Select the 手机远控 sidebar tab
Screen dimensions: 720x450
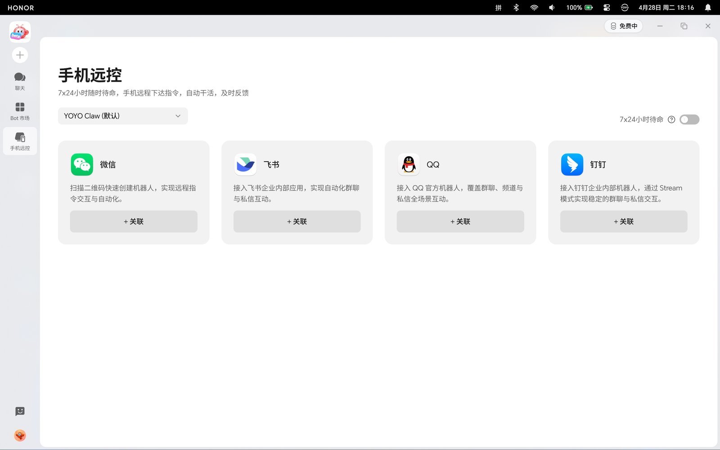(20, 141)
